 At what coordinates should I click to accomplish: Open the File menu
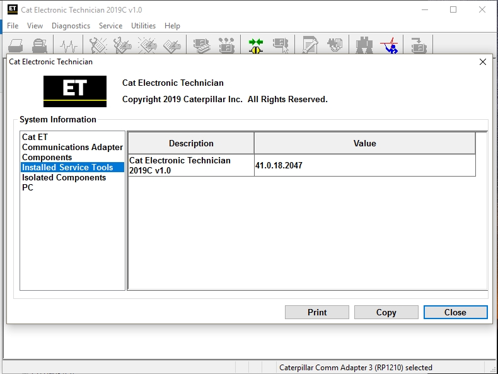[x=13, y=26]
